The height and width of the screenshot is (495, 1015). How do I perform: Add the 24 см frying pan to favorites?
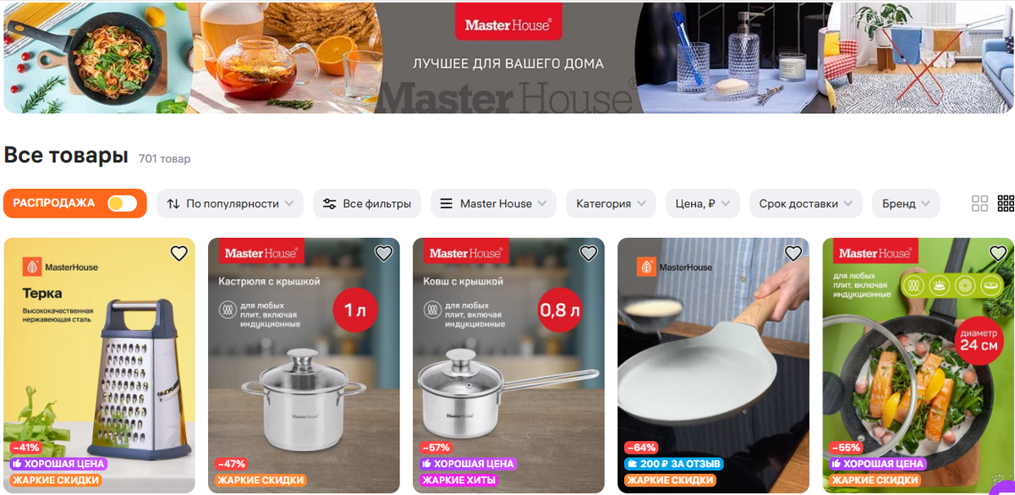(x=998, y=253)
